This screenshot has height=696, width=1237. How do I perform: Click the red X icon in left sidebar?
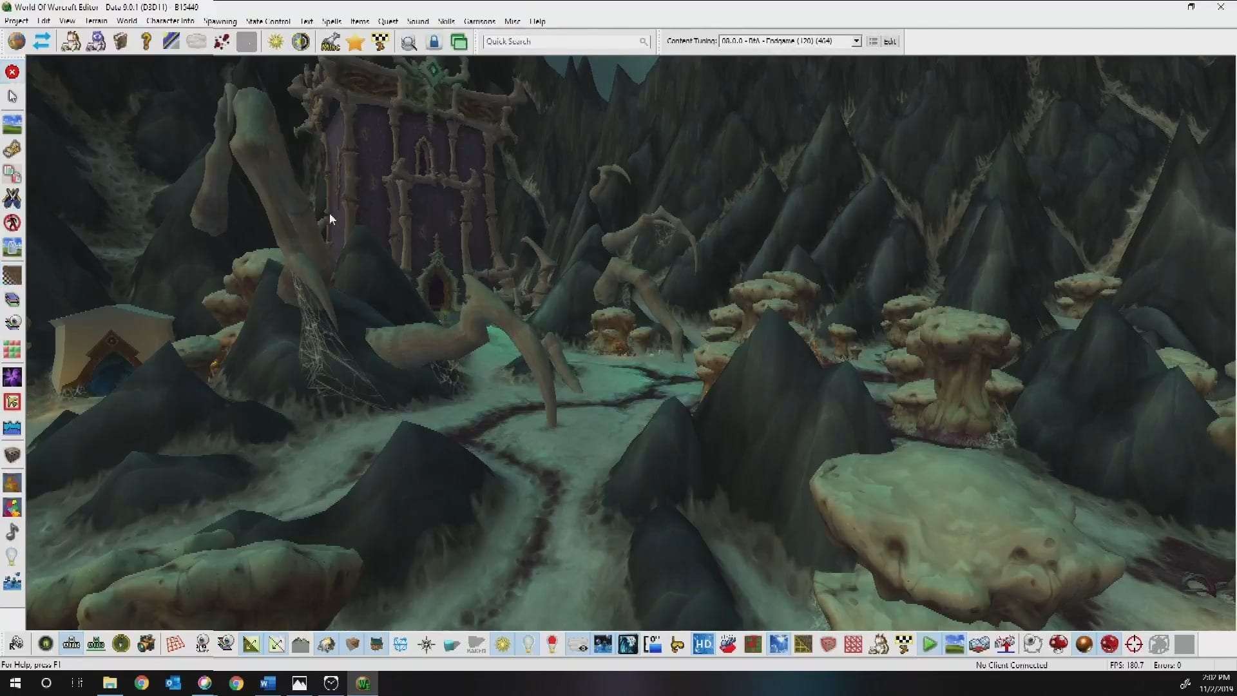(x=12, y=72)
